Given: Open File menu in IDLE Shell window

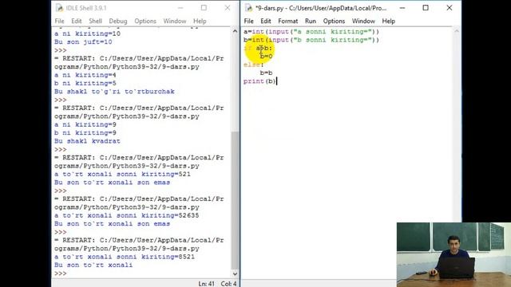Looking at the screenshot, I should click(59, 22).
